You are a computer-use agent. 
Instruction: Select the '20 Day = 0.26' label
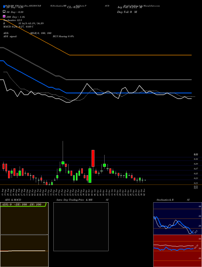click(15, 7)
